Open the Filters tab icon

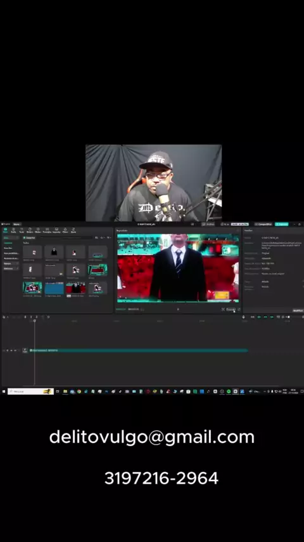pos(65,230)
